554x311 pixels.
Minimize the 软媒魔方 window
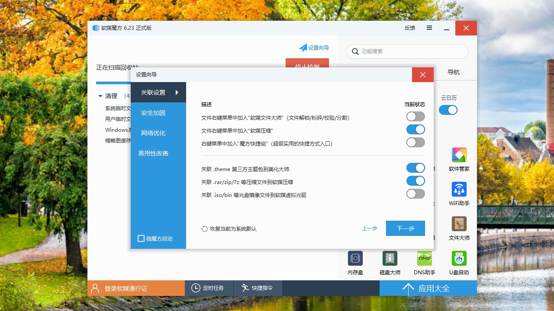(x=447, y=28)
